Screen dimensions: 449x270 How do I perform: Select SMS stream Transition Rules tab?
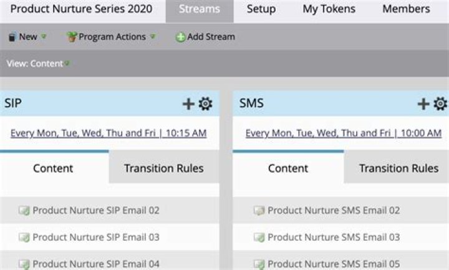(398, 168)
